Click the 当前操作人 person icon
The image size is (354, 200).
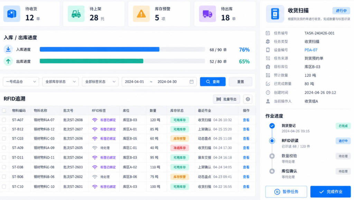point(268,101)
